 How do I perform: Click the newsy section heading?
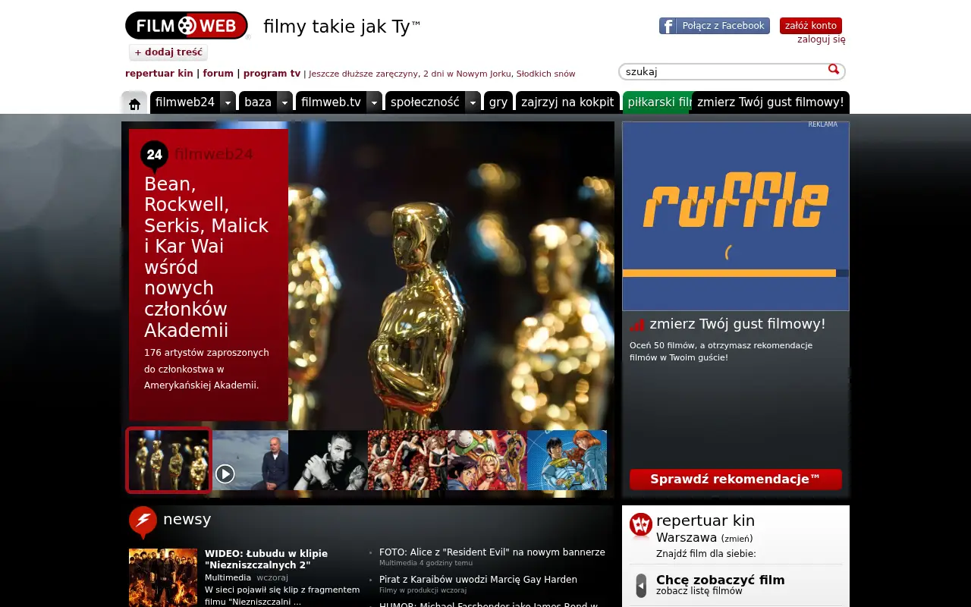tap(187, 520)
